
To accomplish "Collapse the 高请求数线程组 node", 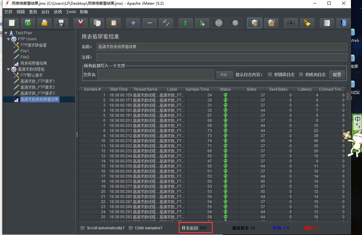I will 8,69.
